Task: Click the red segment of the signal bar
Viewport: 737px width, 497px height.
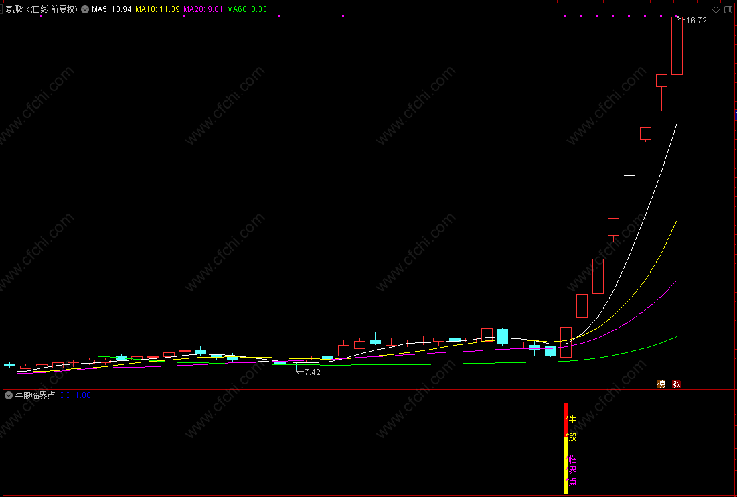Action: coord(566,419)
